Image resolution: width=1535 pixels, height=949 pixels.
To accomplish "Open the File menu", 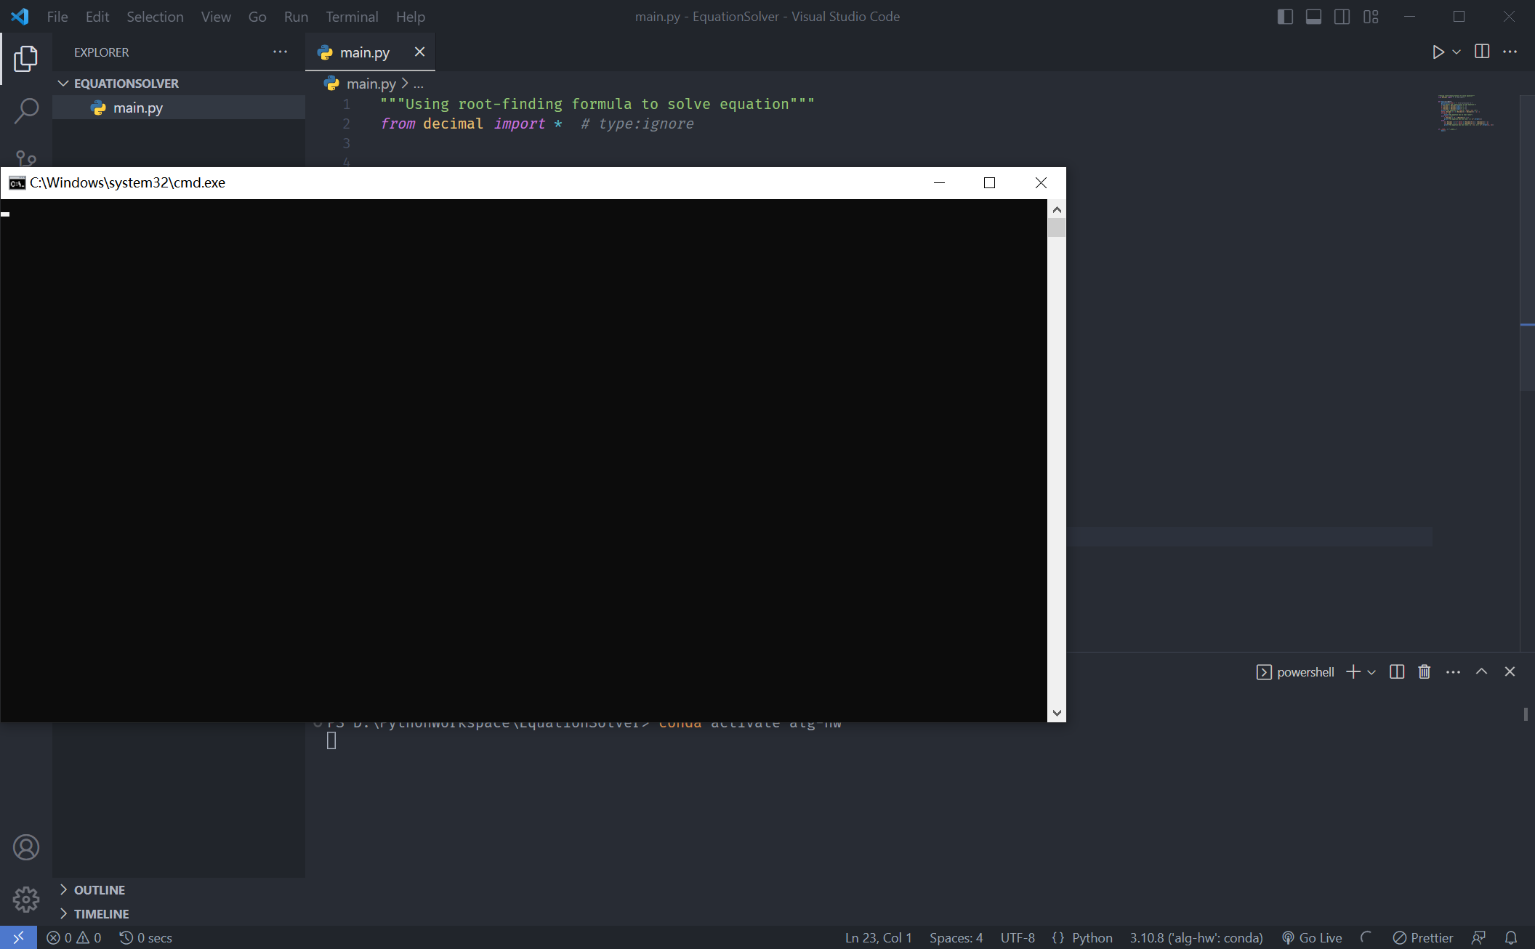I will pos(57,17).
